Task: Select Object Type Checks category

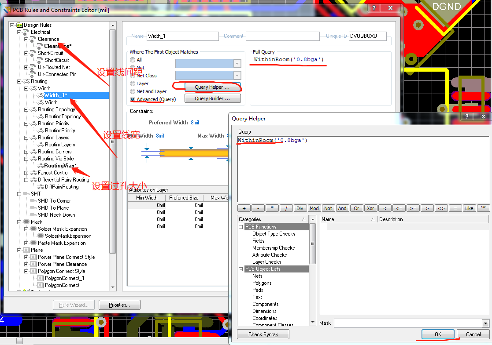Action: pyautogui.click(x=274, y=234)
